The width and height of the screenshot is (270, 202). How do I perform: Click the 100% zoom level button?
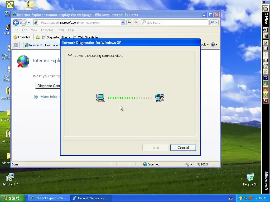[203, 164]
